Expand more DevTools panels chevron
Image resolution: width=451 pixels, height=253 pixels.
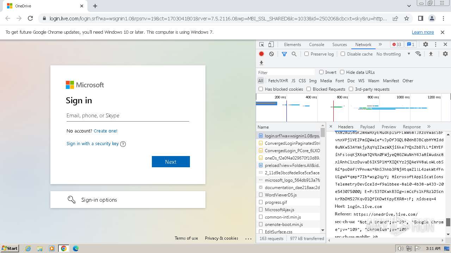380,45
